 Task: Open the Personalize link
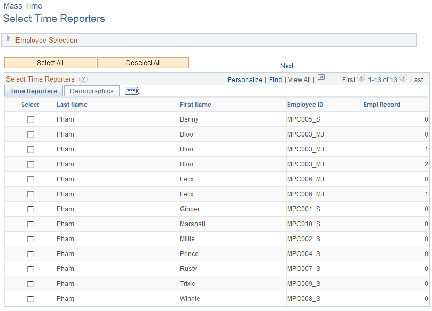pos(245,80)
